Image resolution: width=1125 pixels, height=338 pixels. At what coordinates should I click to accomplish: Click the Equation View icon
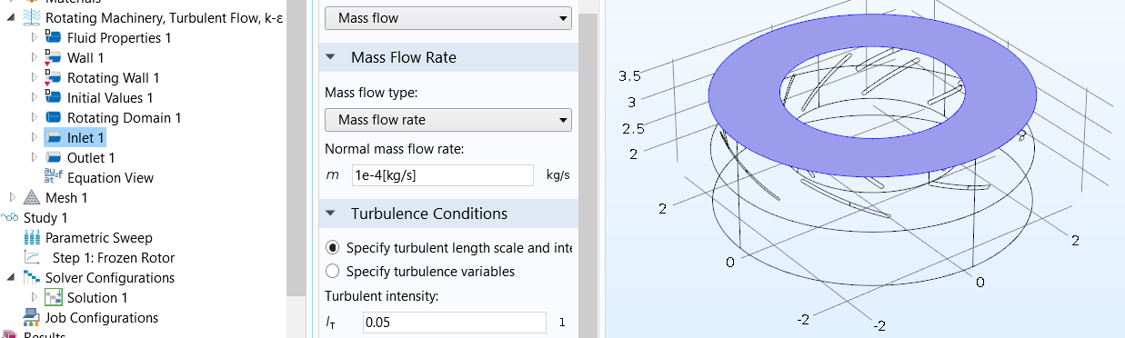[x=53, y=178]
